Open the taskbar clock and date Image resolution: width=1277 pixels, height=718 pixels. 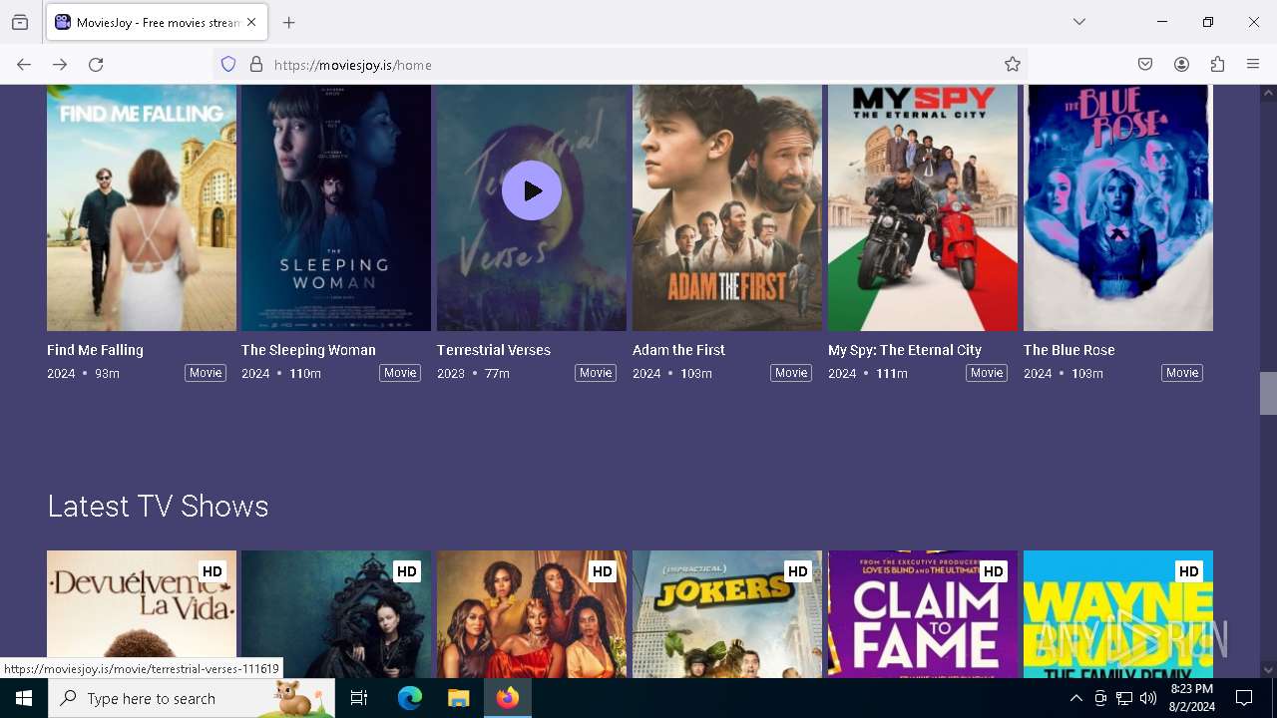coord(1192,698)
